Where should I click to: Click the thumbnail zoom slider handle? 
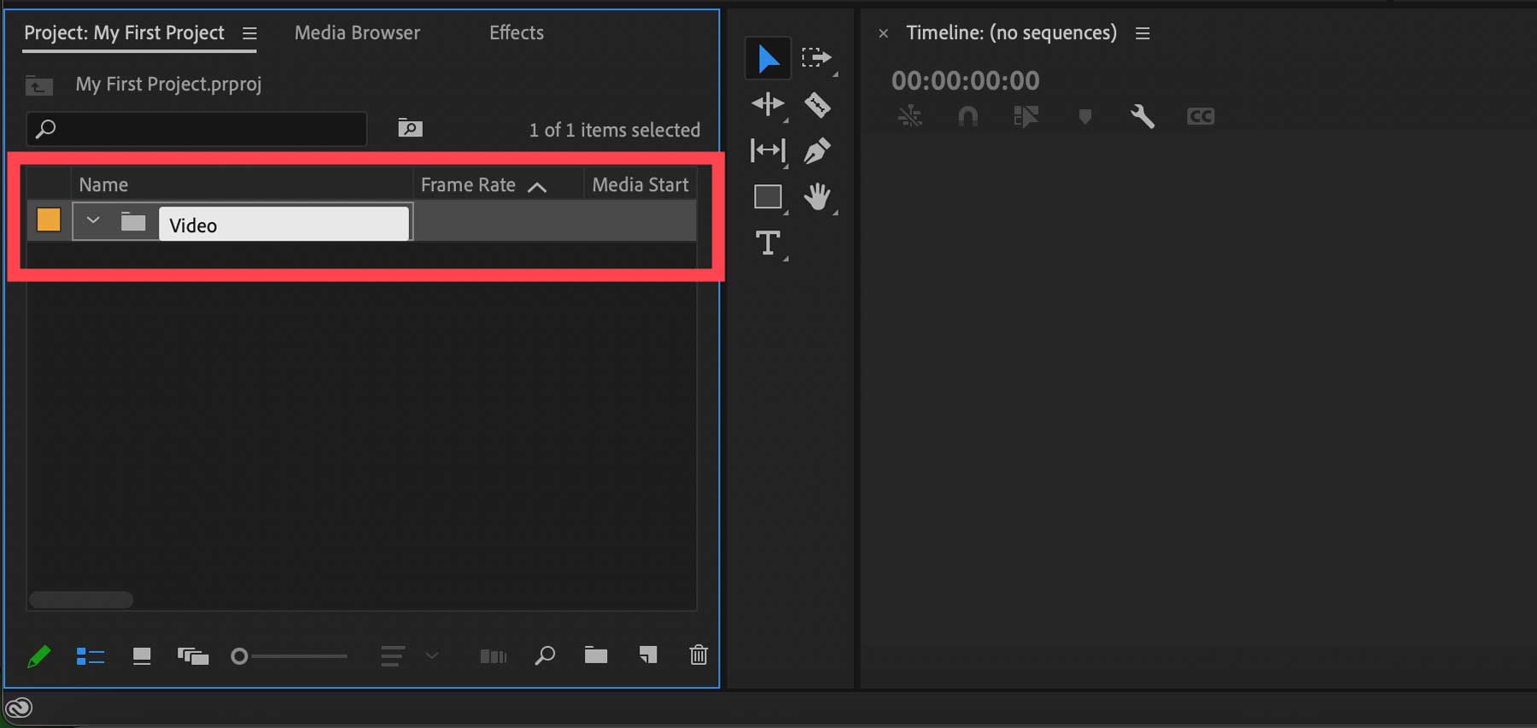(x=240, y=656)
